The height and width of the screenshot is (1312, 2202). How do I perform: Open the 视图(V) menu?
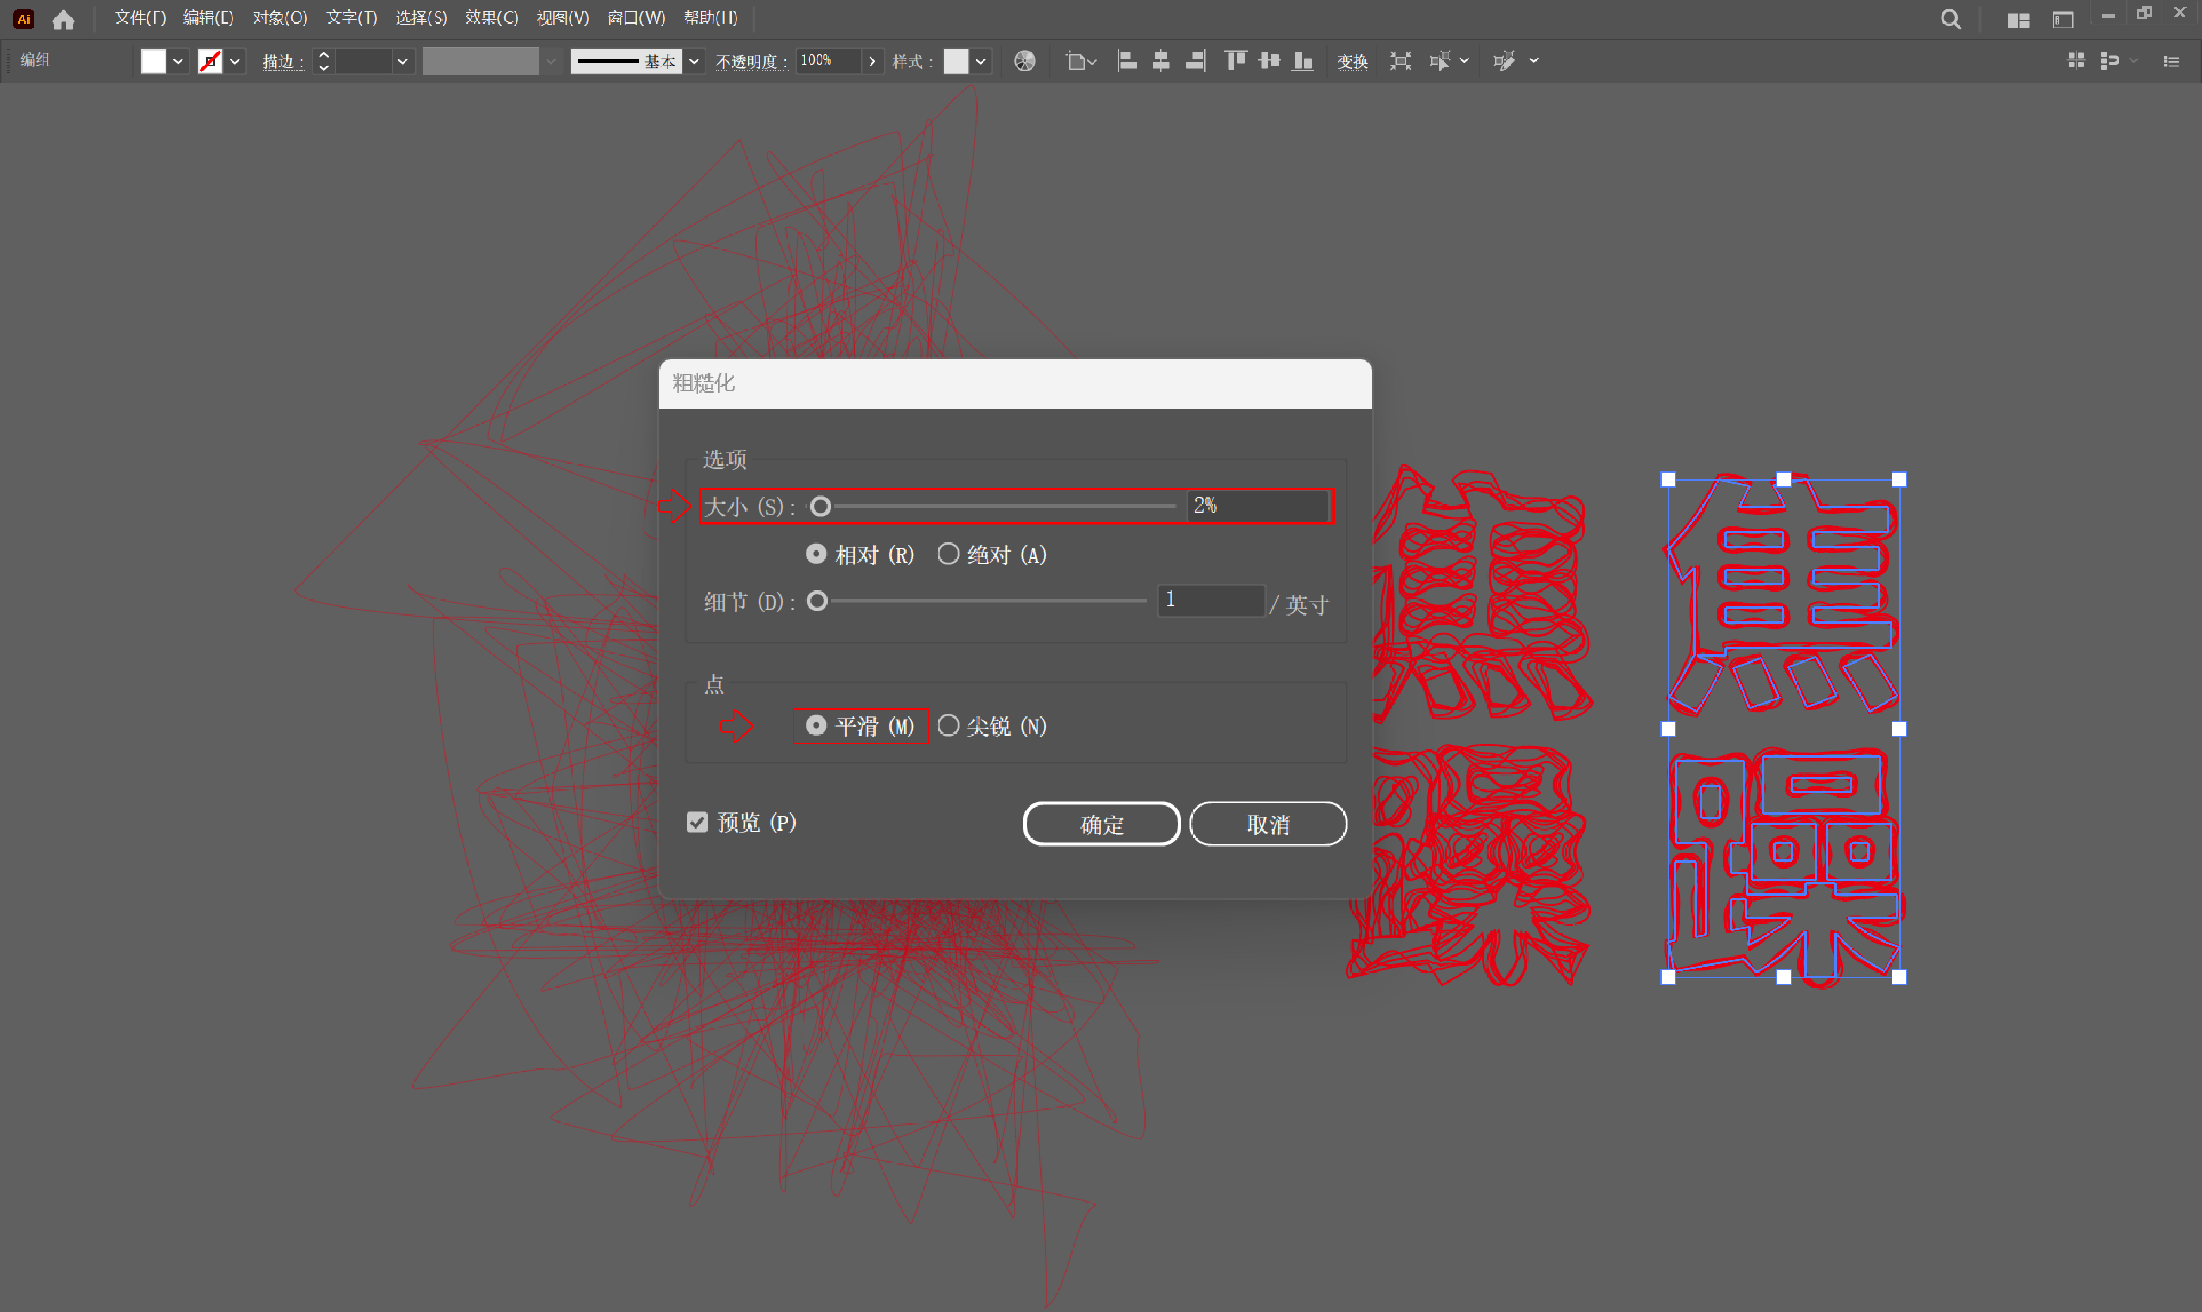562,18
